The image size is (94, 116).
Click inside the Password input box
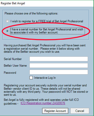(59, 72)
